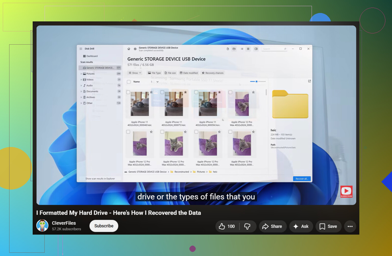Image resolution: width=392 pixels, height=256 pixels.
Task: Dislike the video with thumbs down
Action: pos(247,226)
